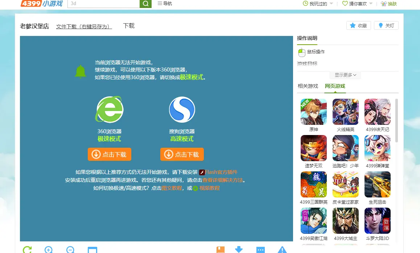
Task: Open the 火线精英 game thumbnail
Action: [x=346, y=112]
